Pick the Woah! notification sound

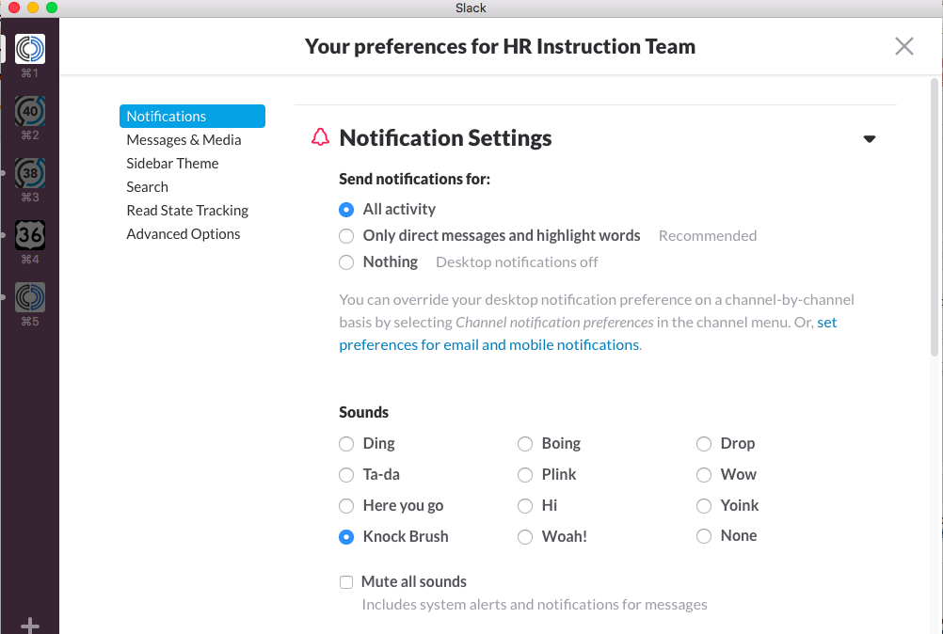[x=525, y=537]
